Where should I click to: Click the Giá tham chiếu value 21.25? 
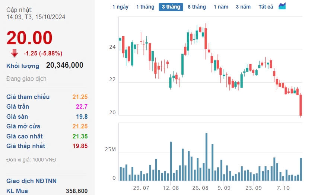80,97
